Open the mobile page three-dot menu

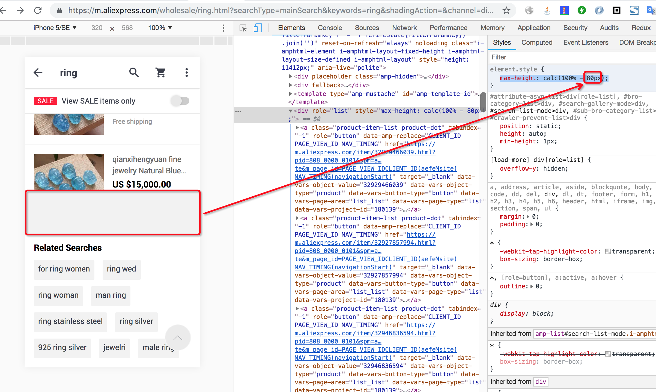pos(187,73)
